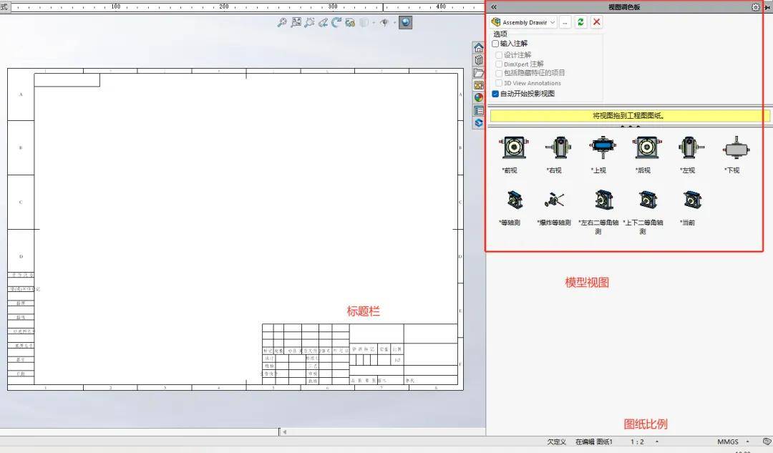This screenshot has height=453, width=773.
Task: Select the *右视 view thumbnail
Action: tap(558, 147)
